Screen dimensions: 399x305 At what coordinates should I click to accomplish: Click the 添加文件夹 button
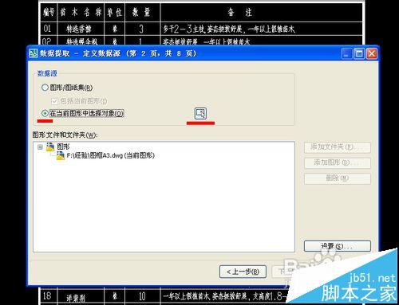[338, 147]
